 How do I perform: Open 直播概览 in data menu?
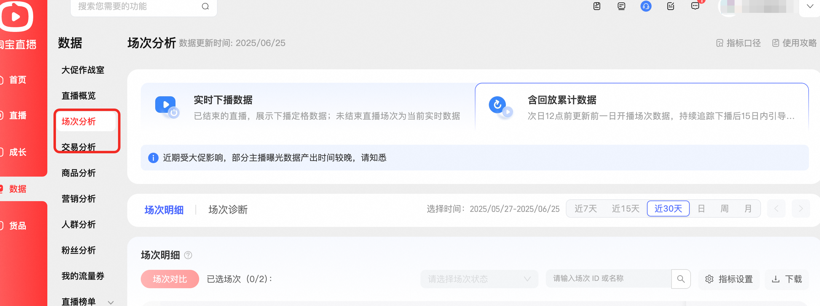pyautogui.click(x=78, y=96)
